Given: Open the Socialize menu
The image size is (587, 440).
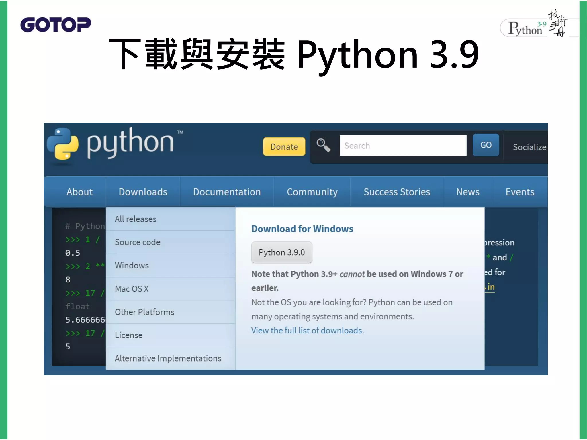Looking at the screenshot, I should tap(529, 147).
